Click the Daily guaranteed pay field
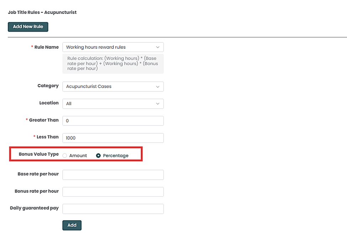This screenshot has height=233, width=347. (113, 209)
